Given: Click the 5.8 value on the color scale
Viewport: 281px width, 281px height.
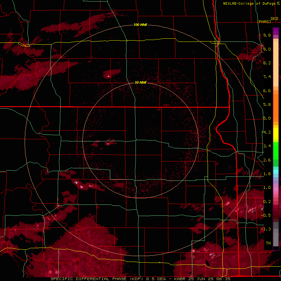Looking at the screenshot, I should (267, 105).
